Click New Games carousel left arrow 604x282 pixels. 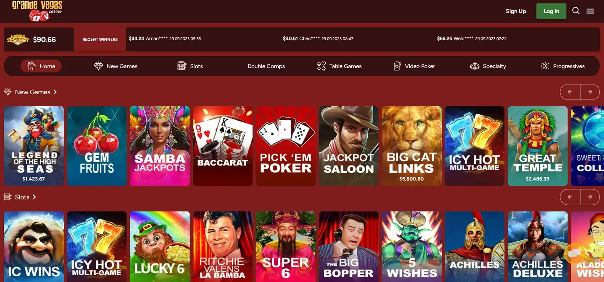(x=570, y=92)
